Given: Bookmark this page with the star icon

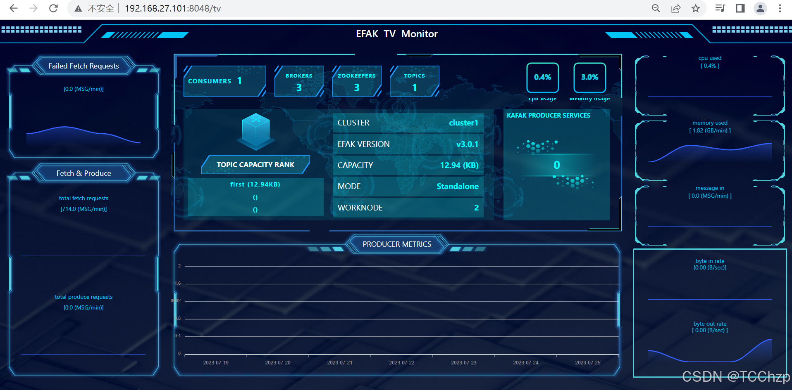Looking at the screenshot, I should (696, 8).
